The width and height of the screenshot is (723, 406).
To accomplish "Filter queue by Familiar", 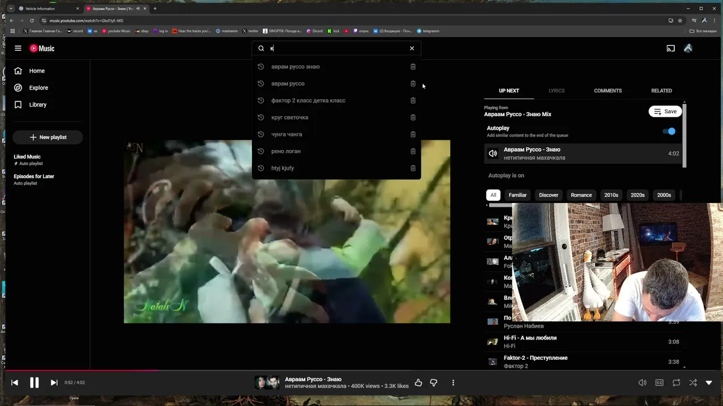I will [517, 195].
